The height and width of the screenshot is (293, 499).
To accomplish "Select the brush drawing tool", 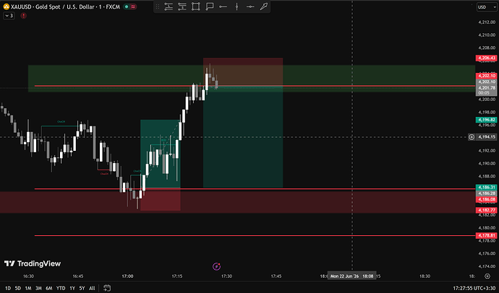I will [x=264, y=6].
